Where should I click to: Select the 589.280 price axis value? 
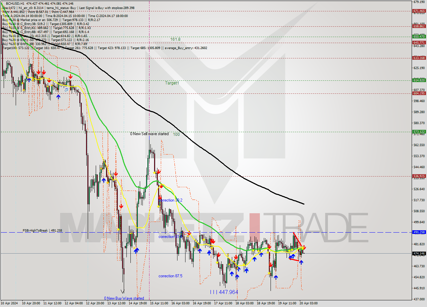point(419,112)
